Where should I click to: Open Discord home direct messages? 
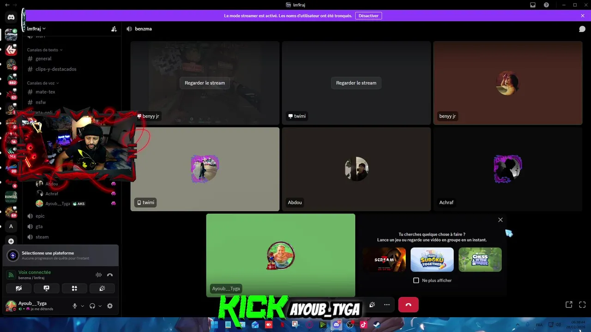coord(11,17)
